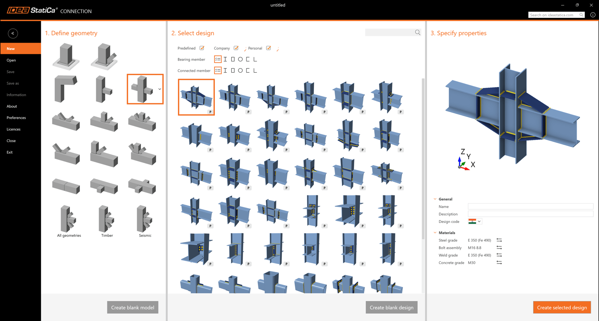Uncheck the Personal checkbox
This screenshot has width=599, height=321.
(268, 48)
